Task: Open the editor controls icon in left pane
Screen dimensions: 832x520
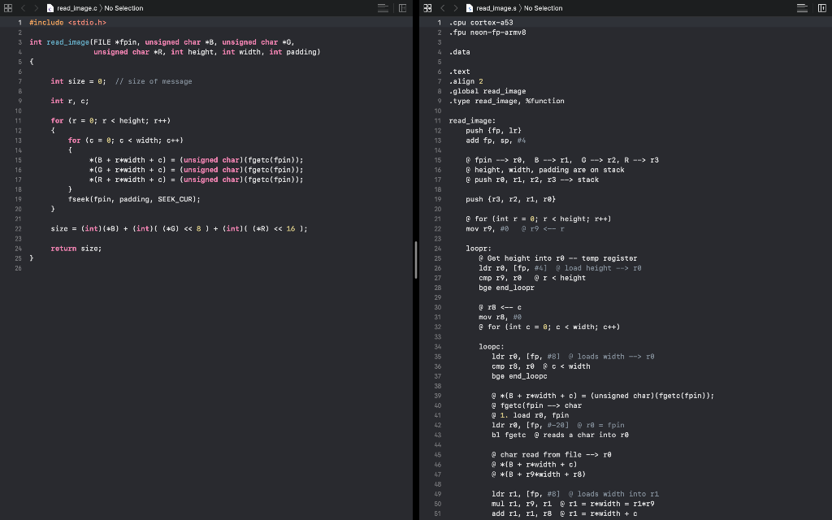Action: (382, 7)
